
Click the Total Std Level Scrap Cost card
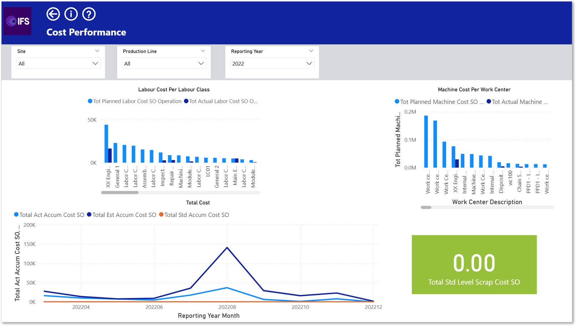(474, 265)
